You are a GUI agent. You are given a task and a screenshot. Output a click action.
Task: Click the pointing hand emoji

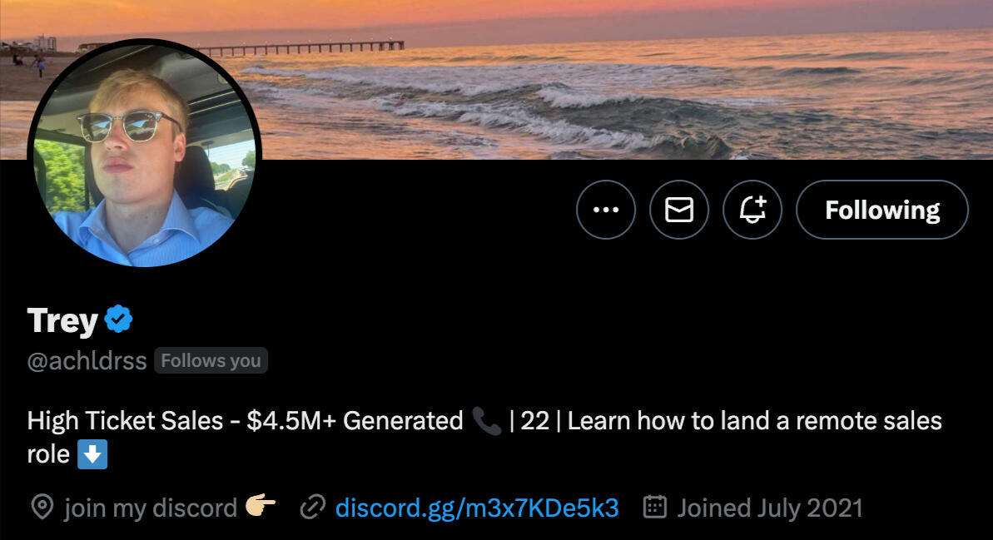coord(261,506)
